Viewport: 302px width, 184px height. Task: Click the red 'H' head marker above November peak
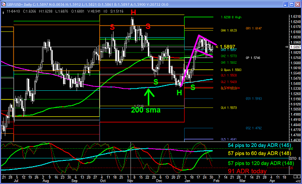133,13
